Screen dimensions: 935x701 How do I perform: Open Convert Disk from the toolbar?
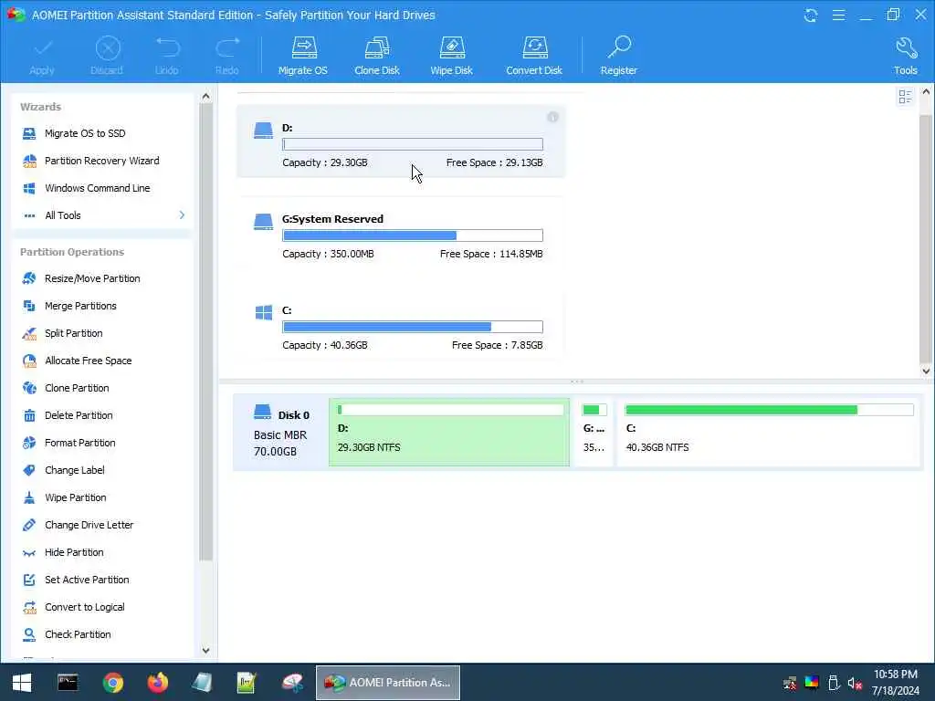(534, 56)
